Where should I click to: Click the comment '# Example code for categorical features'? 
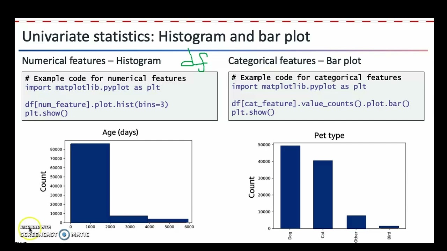tap(316, 77)
